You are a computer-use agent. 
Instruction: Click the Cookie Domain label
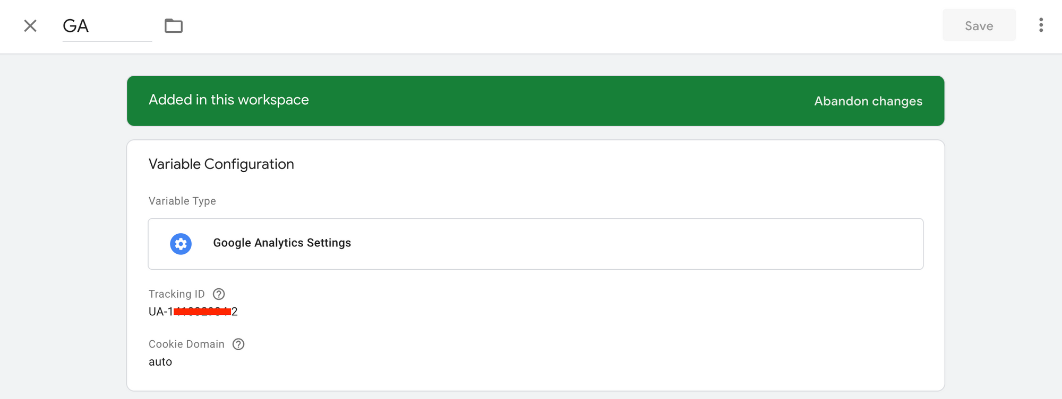tap(186, 344)
